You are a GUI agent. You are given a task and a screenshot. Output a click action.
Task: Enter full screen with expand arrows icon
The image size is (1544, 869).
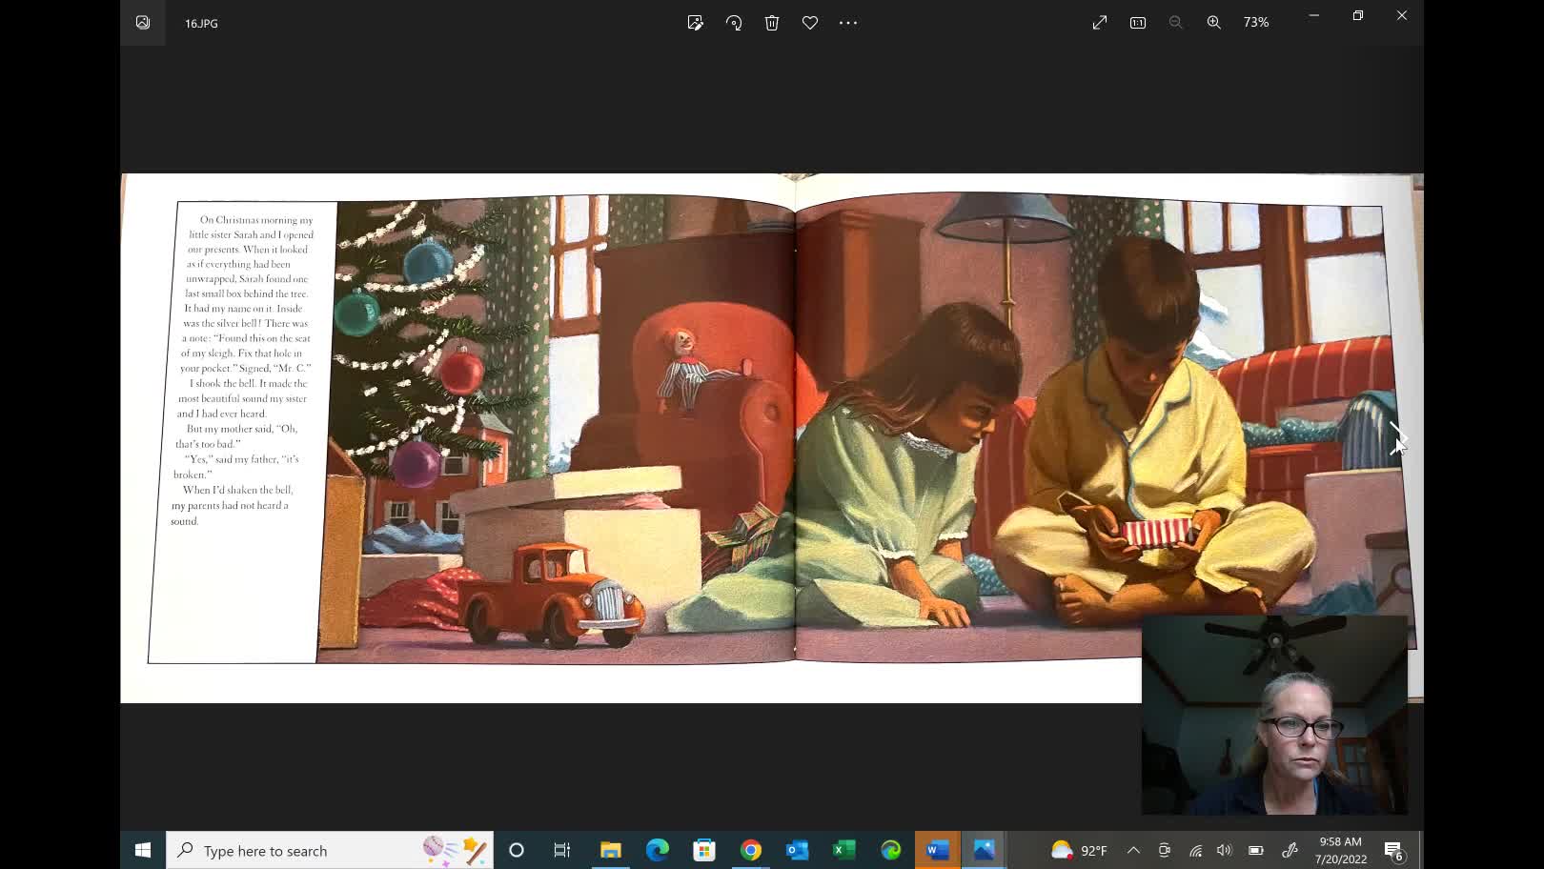click(1100, 23)
